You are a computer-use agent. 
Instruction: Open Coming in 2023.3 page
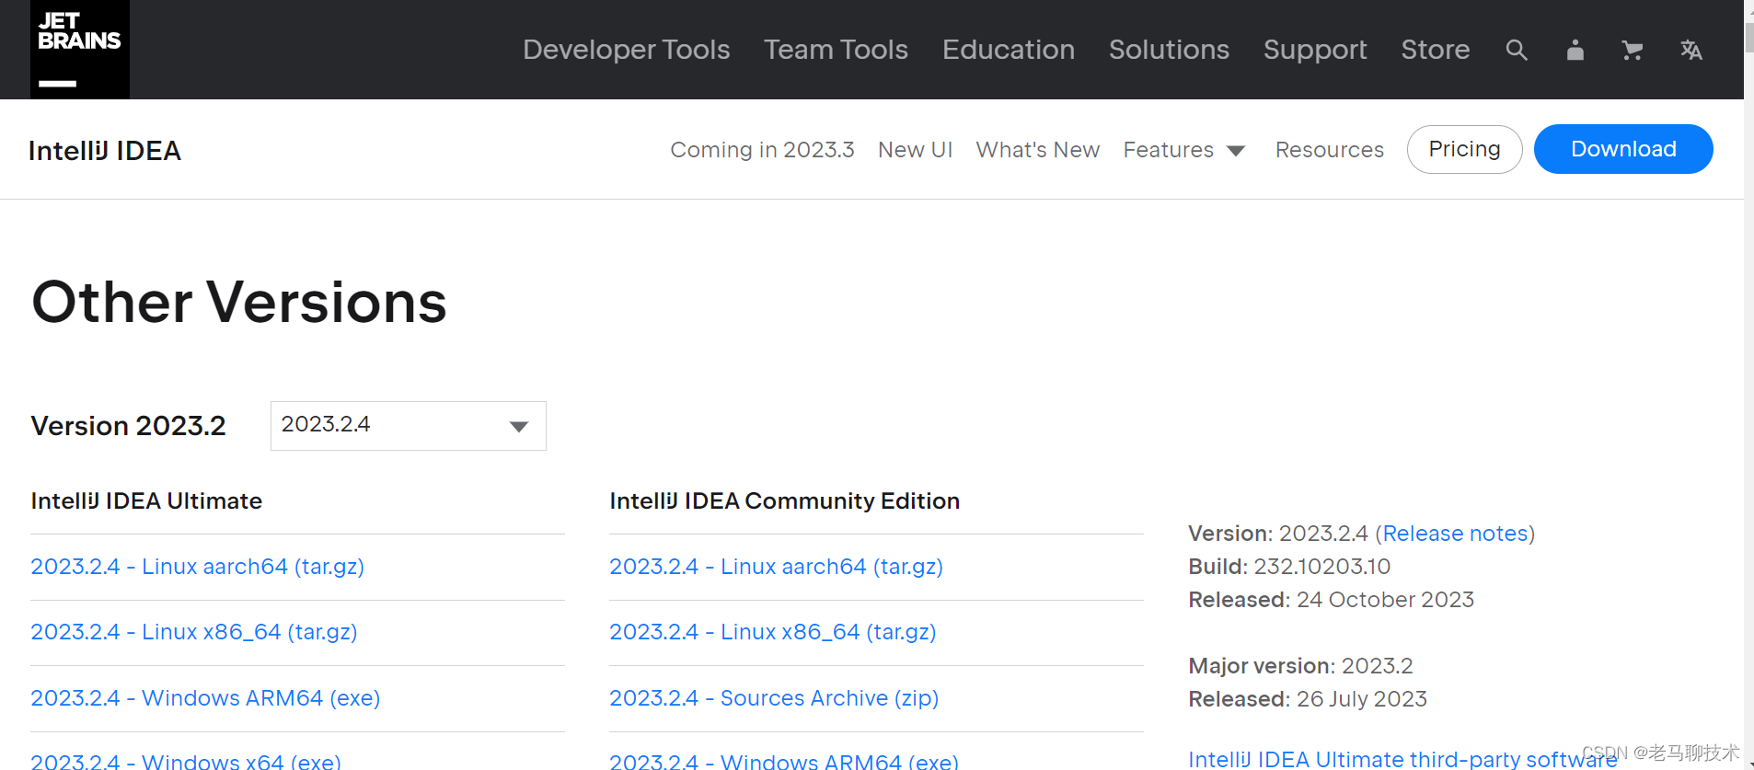tap(762, 150)
